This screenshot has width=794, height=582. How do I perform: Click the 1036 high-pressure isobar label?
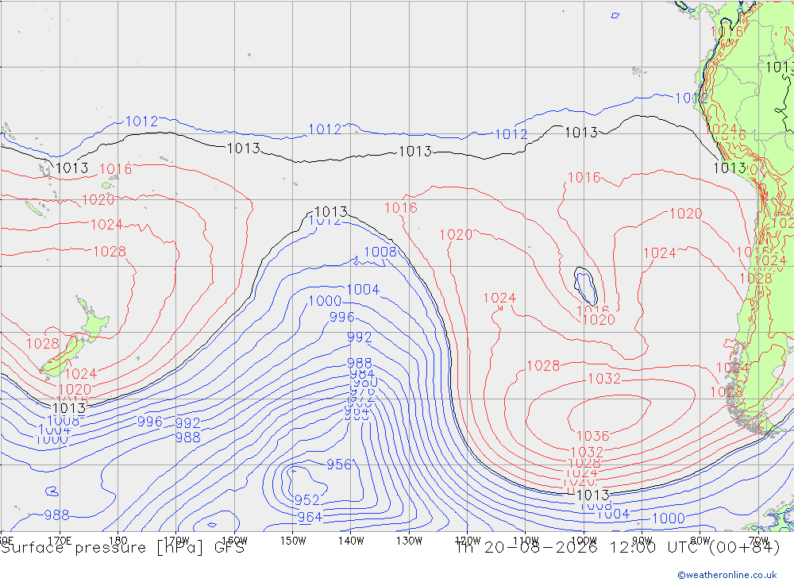[592, 436]
